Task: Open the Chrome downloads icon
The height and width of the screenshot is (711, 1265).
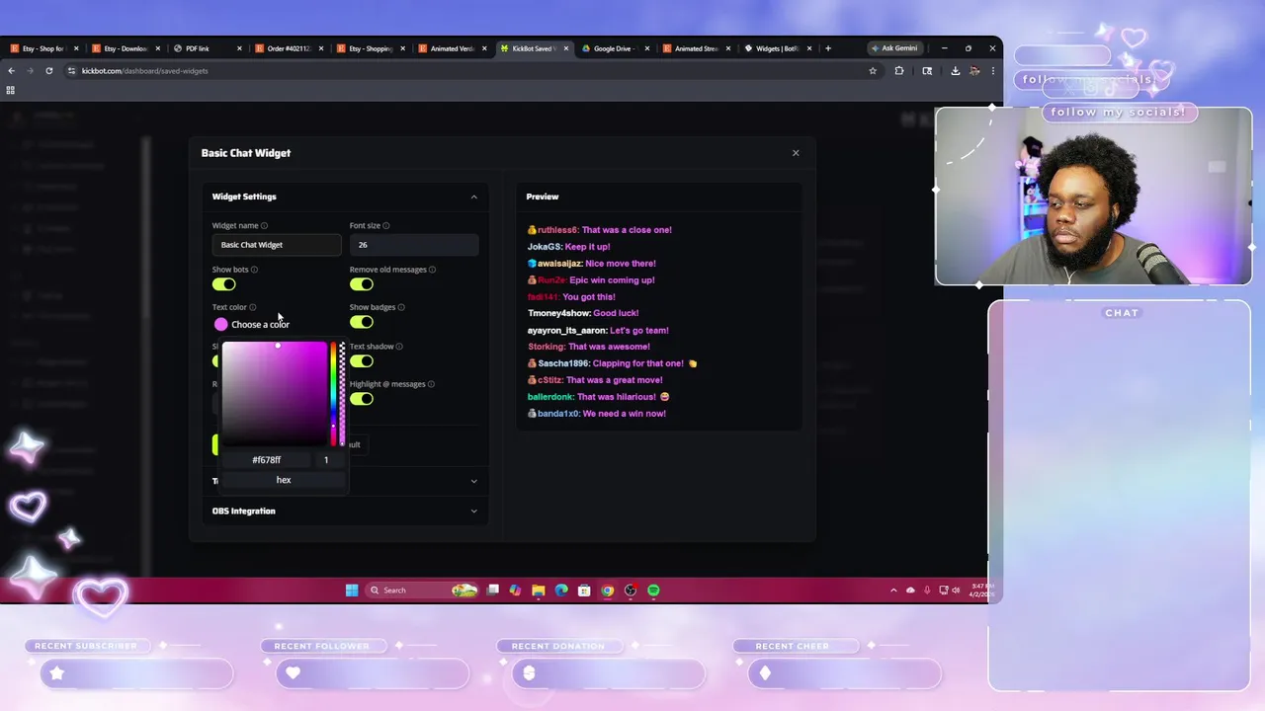Action: click(955, 71)
